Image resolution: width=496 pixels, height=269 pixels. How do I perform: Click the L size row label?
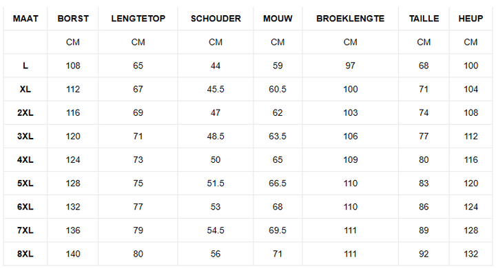(25, 66)
